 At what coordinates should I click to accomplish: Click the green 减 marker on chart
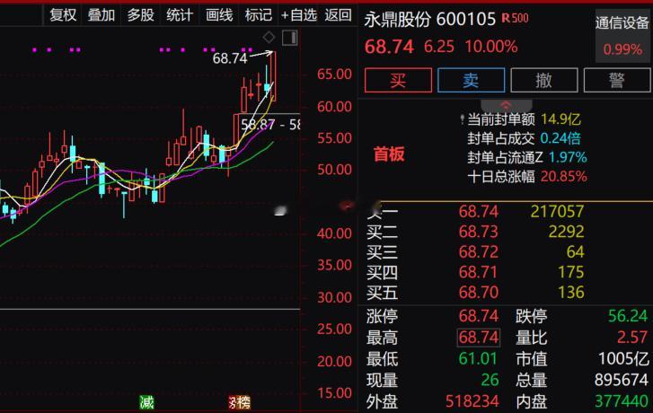pyautogui.click(x=146, y=402)
